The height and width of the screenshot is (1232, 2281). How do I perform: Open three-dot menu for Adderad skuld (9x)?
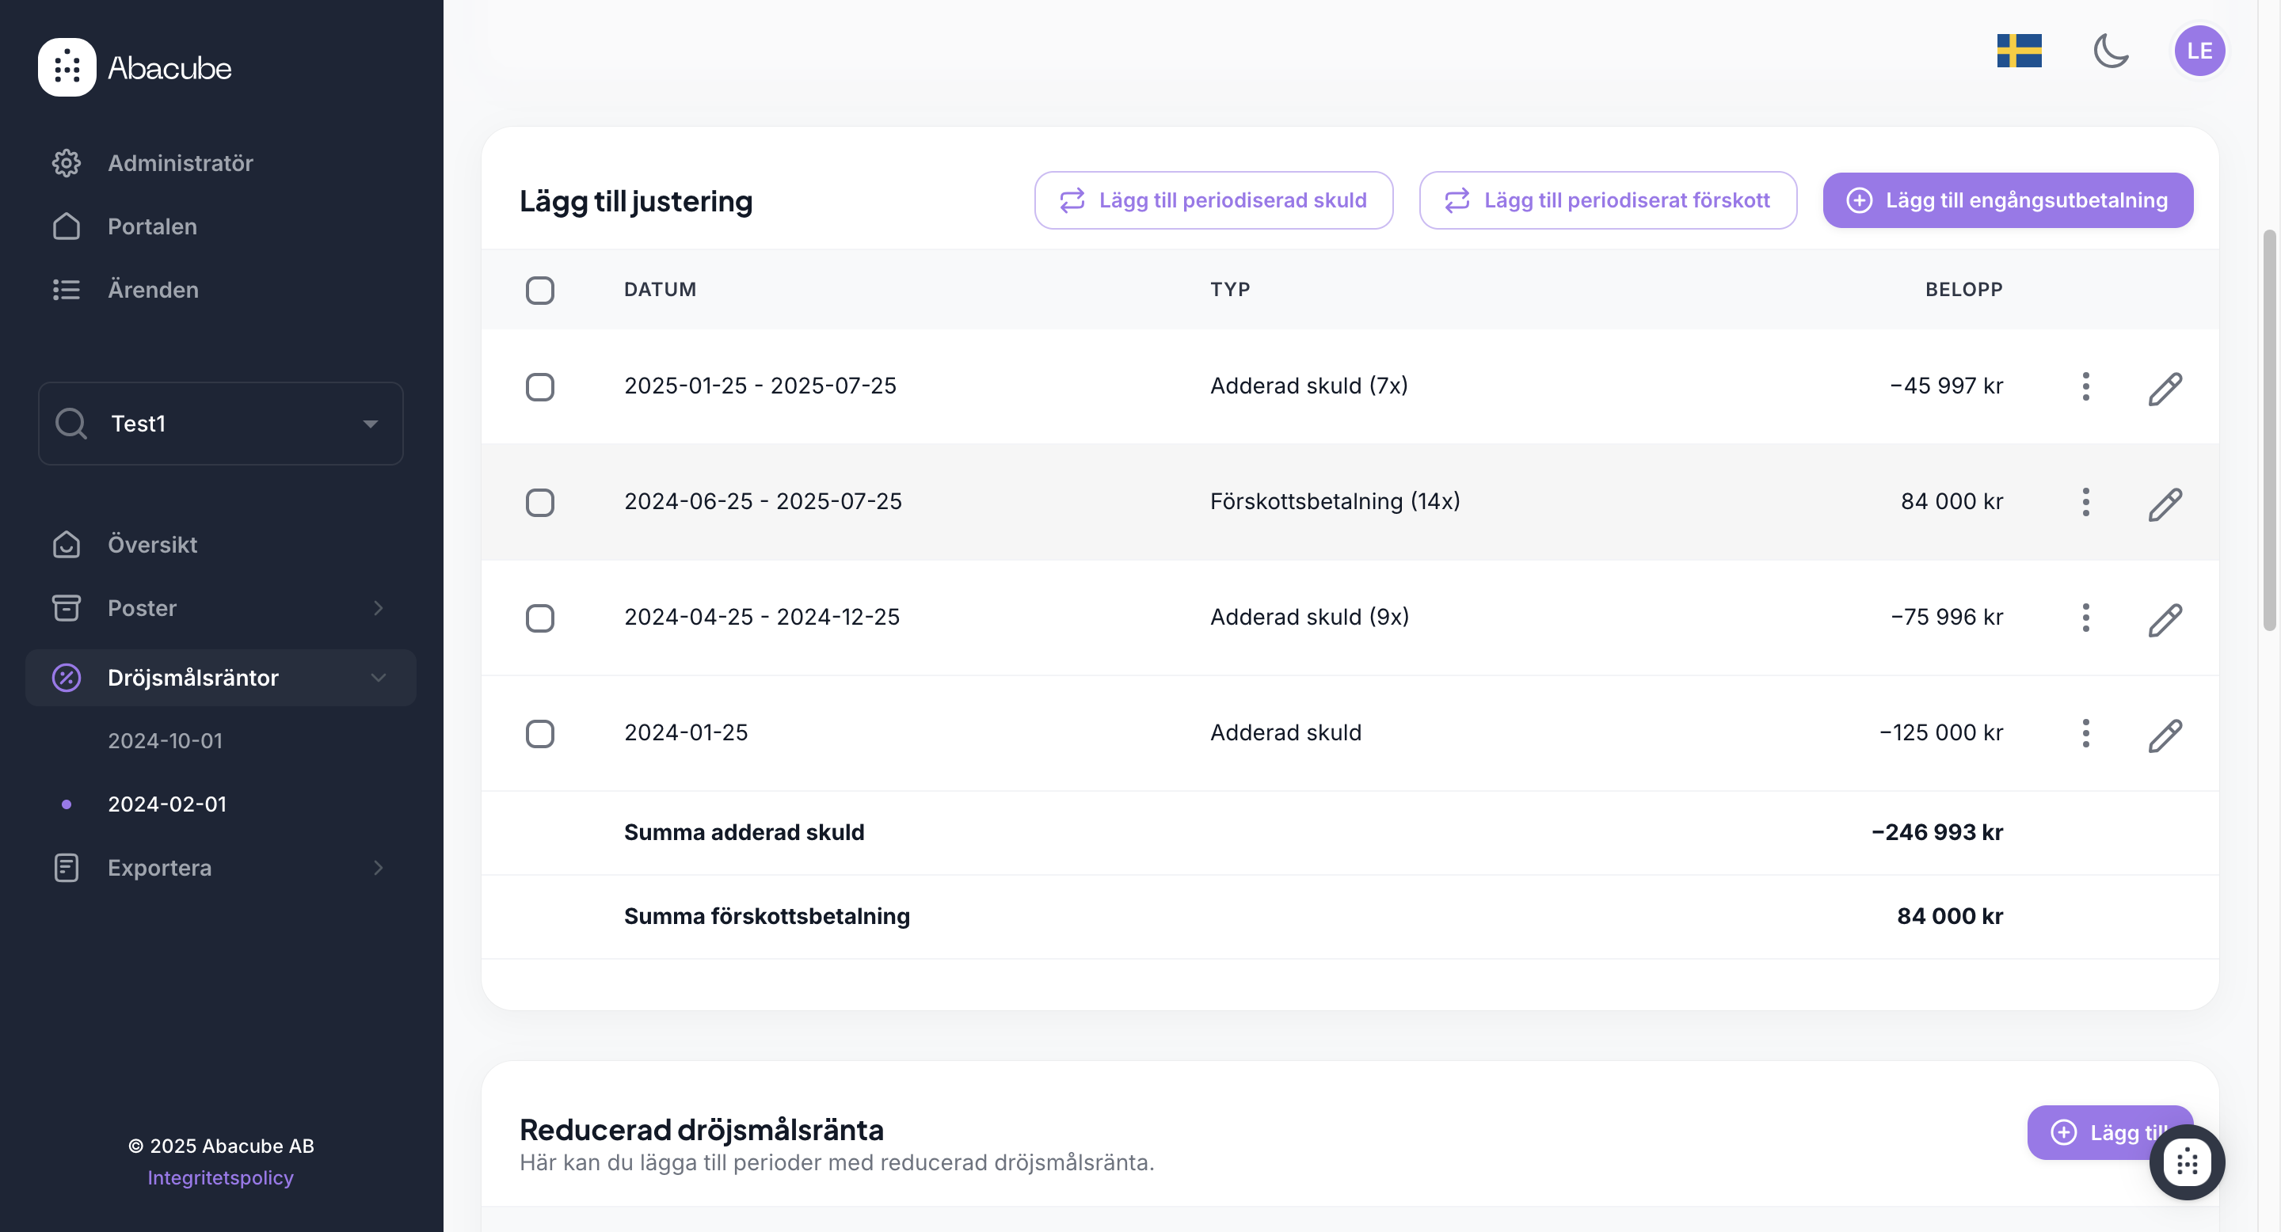click(x=2085, y=618)
